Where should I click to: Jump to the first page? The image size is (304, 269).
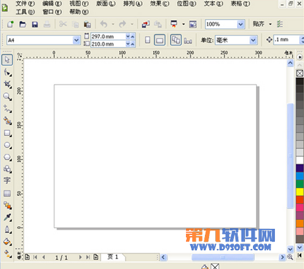35,257
